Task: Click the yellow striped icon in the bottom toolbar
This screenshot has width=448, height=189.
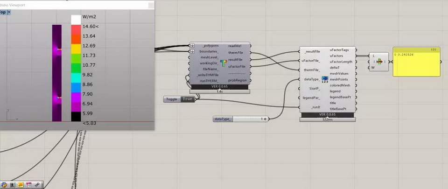Action: pos(21,185)
